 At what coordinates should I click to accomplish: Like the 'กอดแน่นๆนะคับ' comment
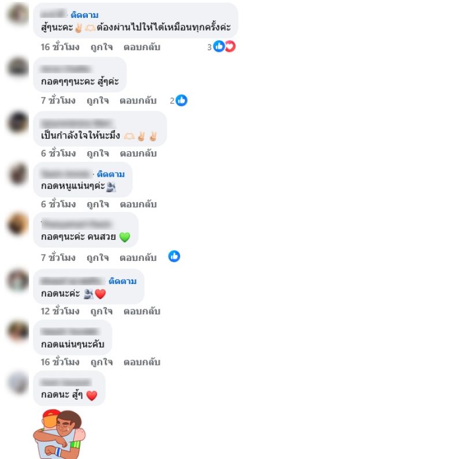[x=102, y=362]
